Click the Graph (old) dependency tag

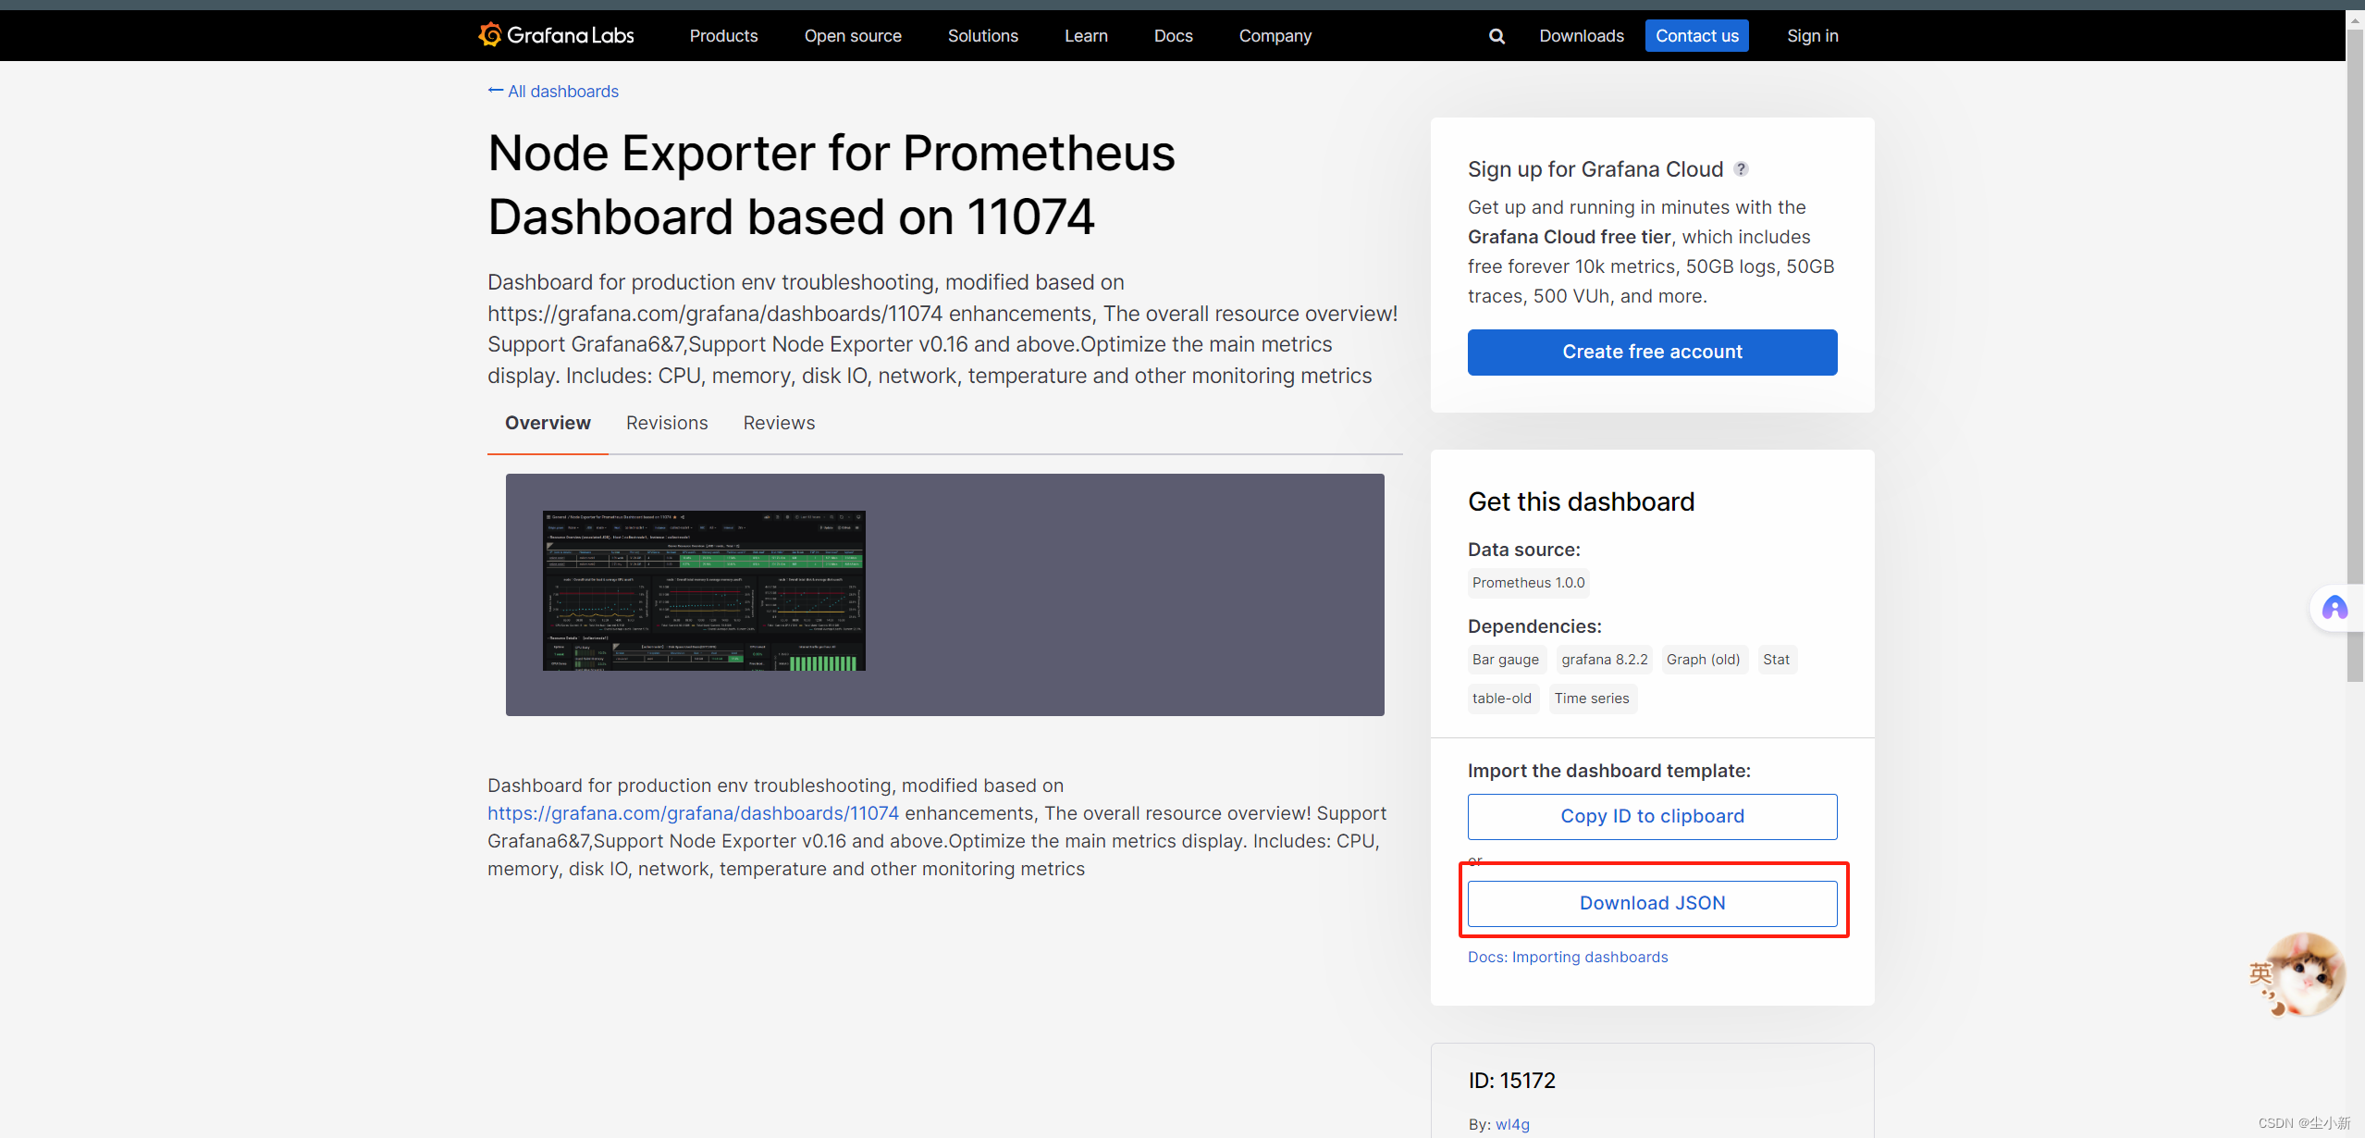click(1703, 660)
